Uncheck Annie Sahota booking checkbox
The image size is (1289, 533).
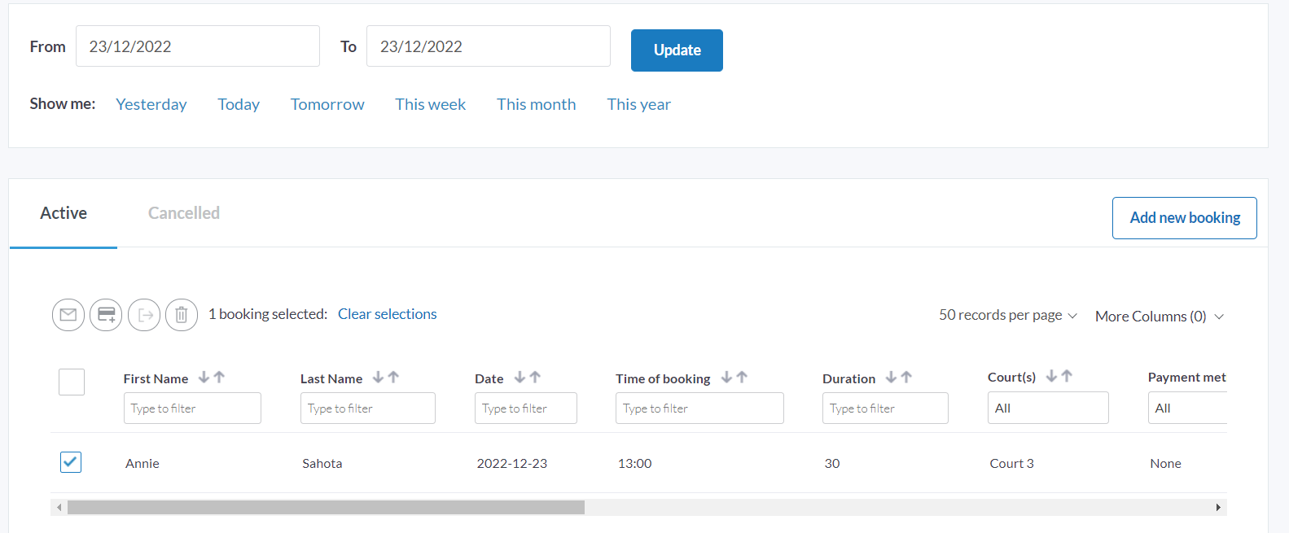pos(71,462)
